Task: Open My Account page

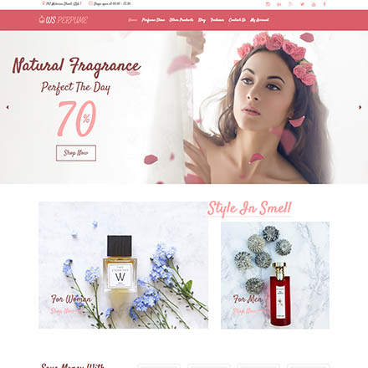Action: coord(259,20)
